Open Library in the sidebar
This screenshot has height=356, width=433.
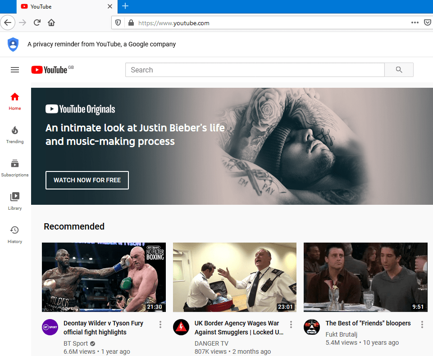click(x=15, y=201)
